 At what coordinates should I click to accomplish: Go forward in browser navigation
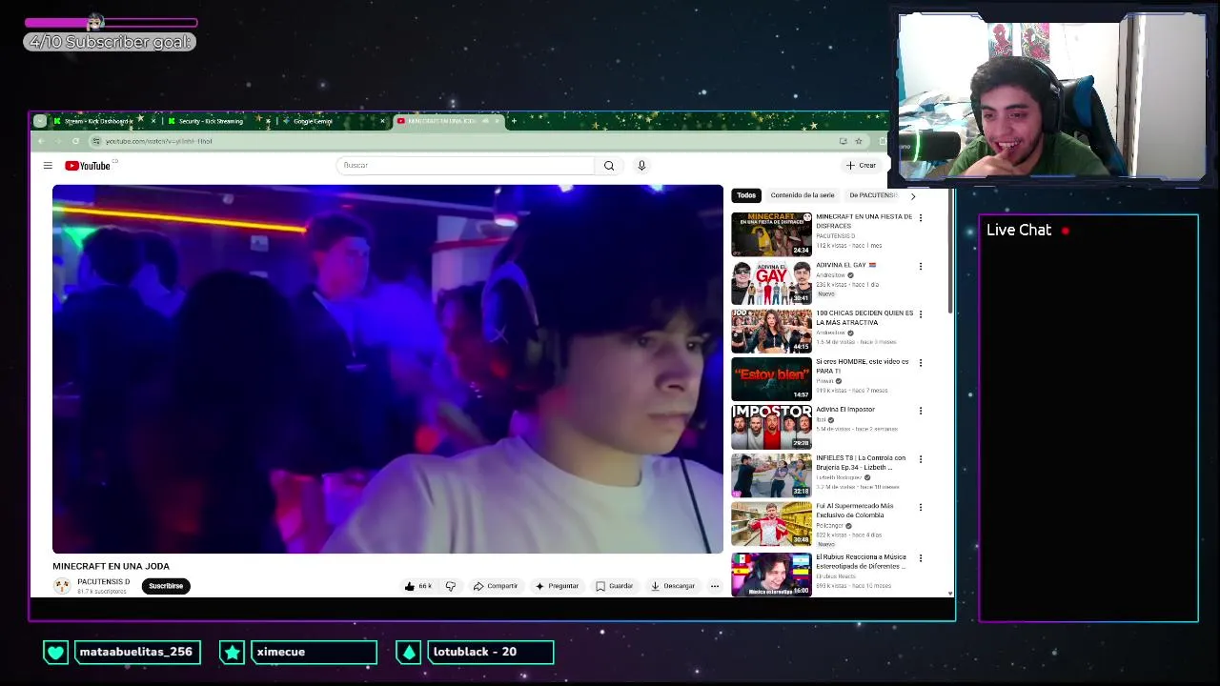[57, 141]
